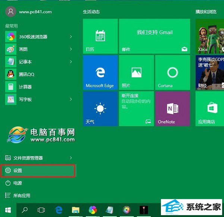Image resolution: width=224 pixels, height=217 pixels.
Task: Open 设置 settings
Action: pyautogui.click(x=38, y=171)
